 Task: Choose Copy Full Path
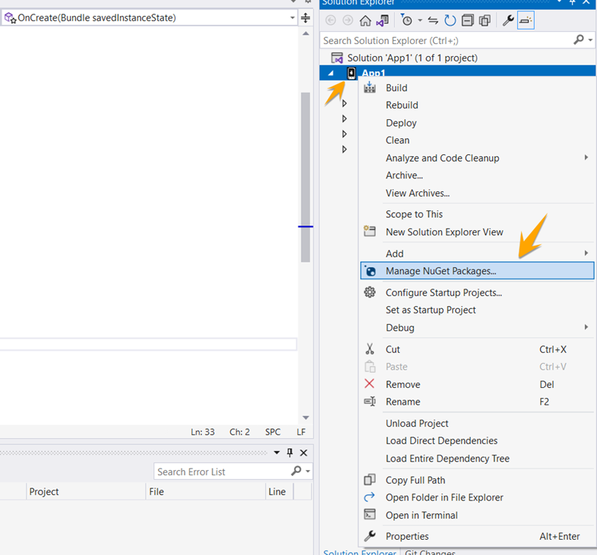(x=477, y=480)
